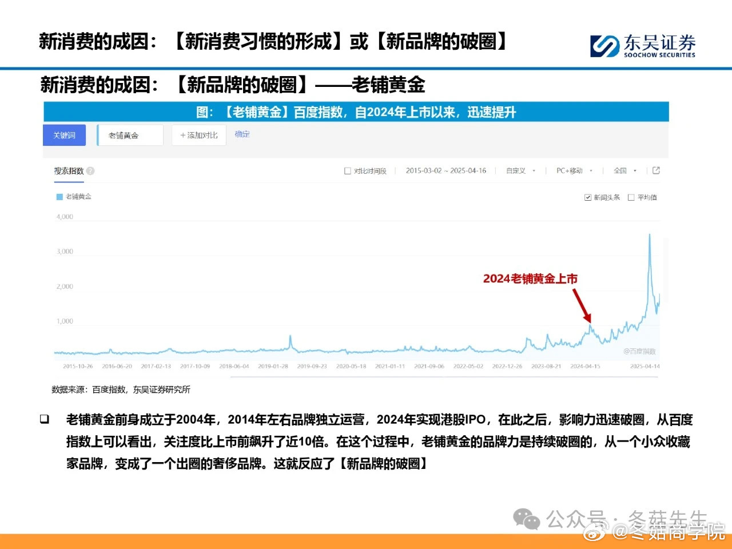
Task: Click the export/share icon next to 全国
Action: click(656, 170)
